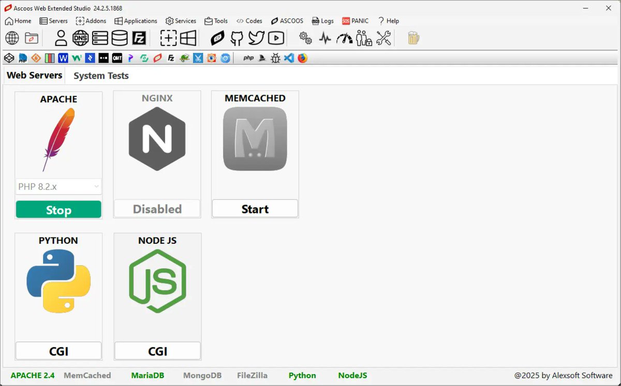Viewport: 621px width, 386px height.
Task: Start the Memcached server
Action: click(x=255, y=209)
